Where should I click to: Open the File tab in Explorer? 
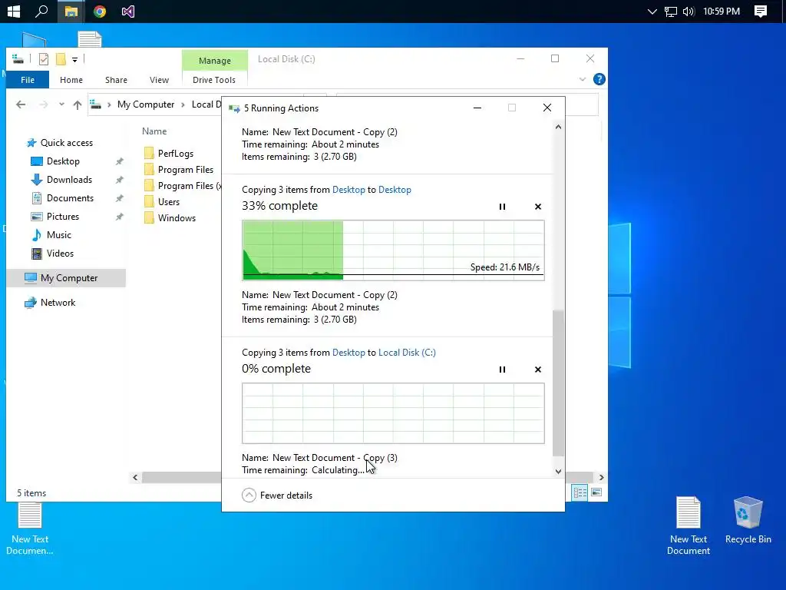click(28, 80)
